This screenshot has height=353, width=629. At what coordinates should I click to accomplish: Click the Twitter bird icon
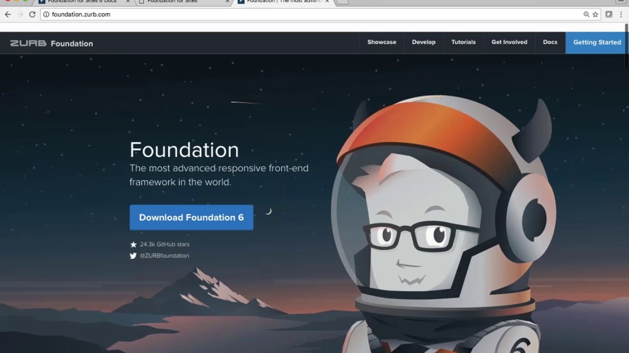pos(133,255)
